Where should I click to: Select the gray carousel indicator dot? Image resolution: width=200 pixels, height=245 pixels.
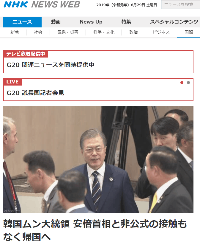point(188,83)
